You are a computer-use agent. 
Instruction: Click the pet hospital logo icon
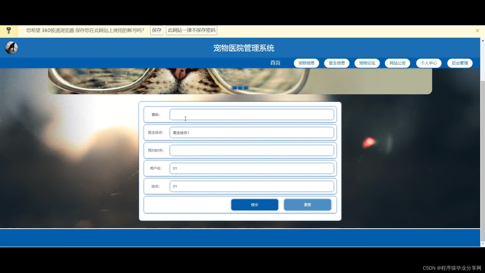click(11, 48)
